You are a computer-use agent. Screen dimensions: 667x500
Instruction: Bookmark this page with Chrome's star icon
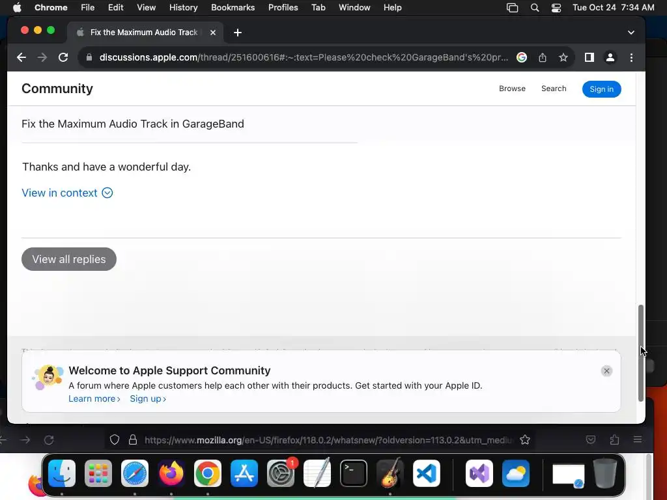tap(563, 57)
